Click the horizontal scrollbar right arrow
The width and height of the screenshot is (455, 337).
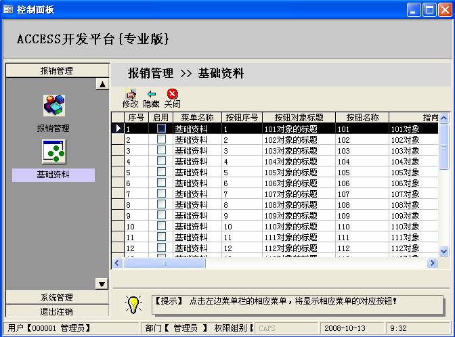point(432,263)
